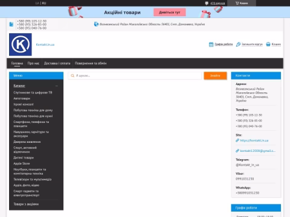Image resolution: width=290 pixels, height=217 pixels.
Task: Click the orange Знайти search button
Action: tap(215, 75)
